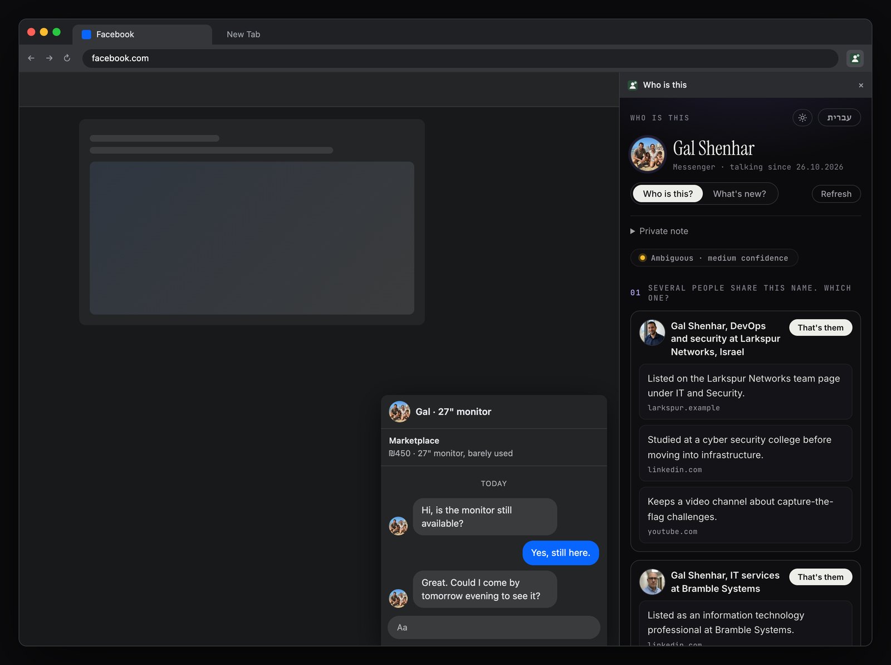This screenshot has width=891, height=665.
Task: Toggle the light/dark theme sun icon
Action: (802, 118)
